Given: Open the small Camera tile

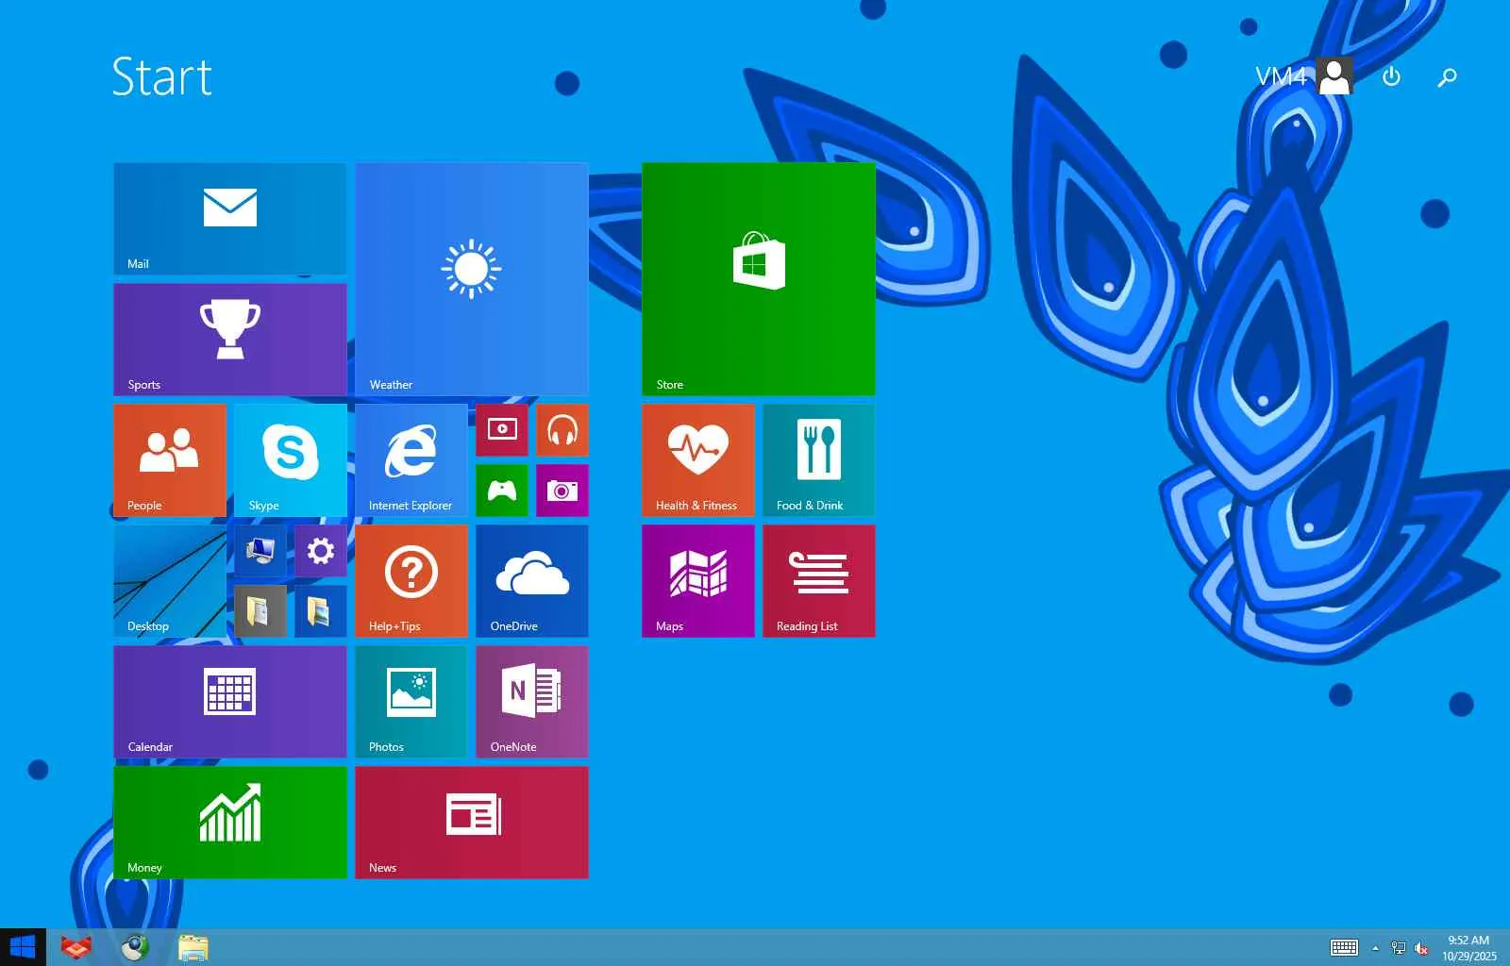Looking at the screenshot, I should [562, 491].
